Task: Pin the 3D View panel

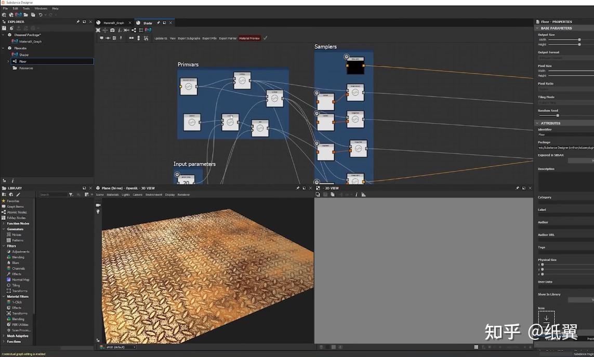Action: [x=297, y=188]
